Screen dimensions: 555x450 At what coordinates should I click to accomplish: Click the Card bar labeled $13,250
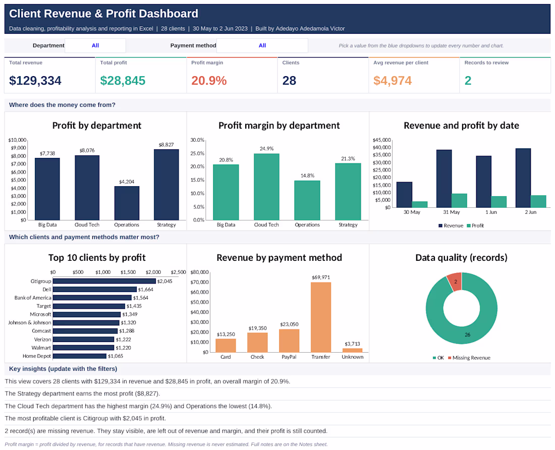point(226,346)
